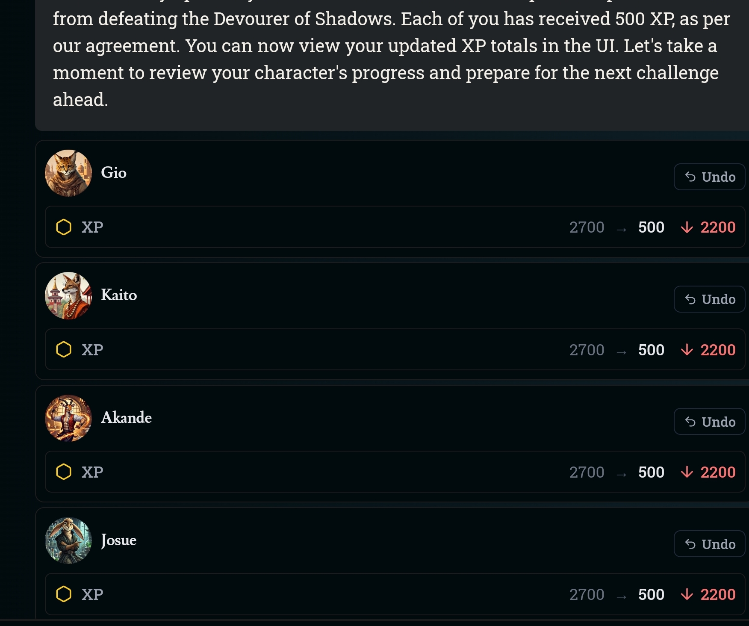This screenshot has width=749, height=626.
Task: Click the XP hexagon icon in Kaito's row
Action: point(64,349)
